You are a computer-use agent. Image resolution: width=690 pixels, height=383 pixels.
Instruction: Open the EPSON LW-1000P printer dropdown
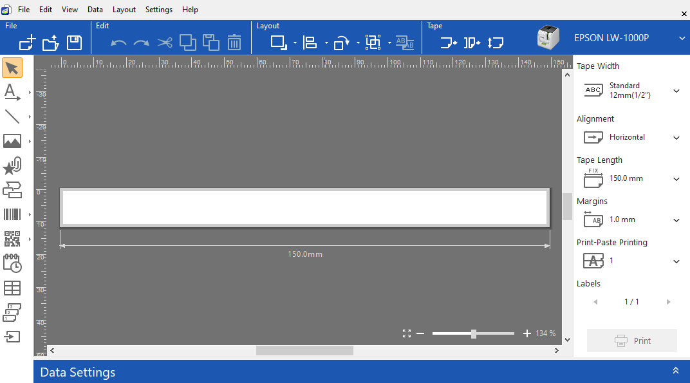click(x=682, y=39)
